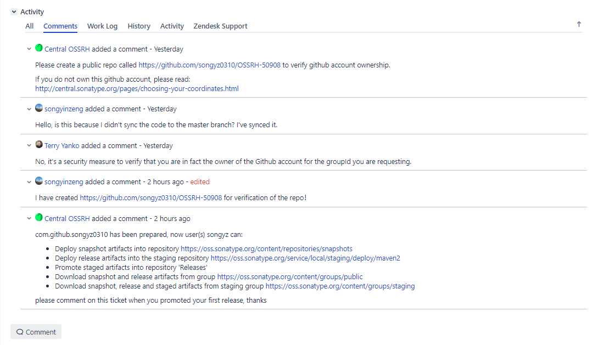The height and width of the screenshot is (345, 593).
Task: Open the staging deploy maven2 link
Action: point(305,258)
